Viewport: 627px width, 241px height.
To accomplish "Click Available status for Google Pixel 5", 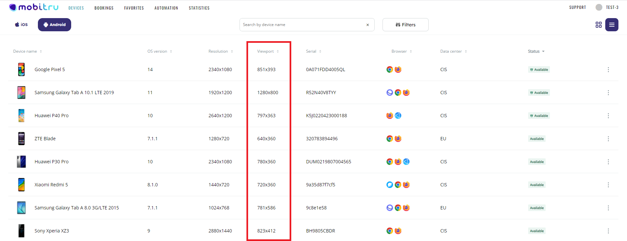I will pos(539,69).
